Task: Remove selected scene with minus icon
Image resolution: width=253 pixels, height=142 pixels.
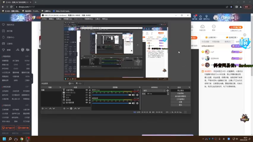Action: 46,109
